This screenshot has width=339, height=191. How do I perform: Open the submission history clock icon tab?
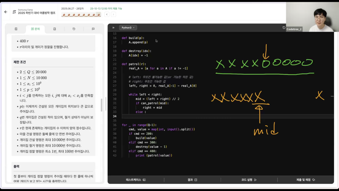click(74, 29)
